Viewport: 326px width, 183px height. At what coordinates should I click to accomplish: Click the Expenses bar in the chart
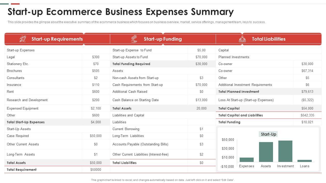247,160
